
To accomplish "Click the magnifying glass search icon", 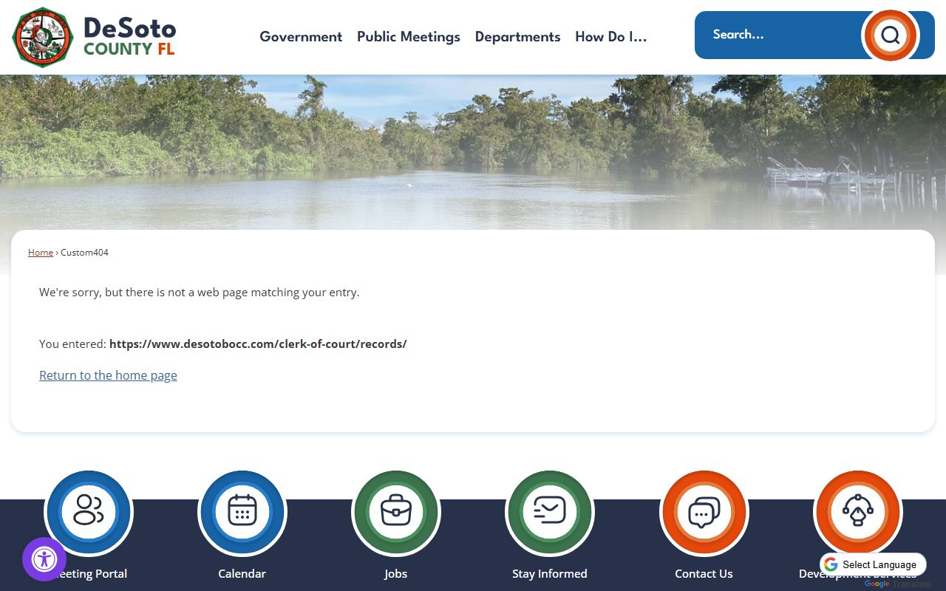I will [891, 35].
